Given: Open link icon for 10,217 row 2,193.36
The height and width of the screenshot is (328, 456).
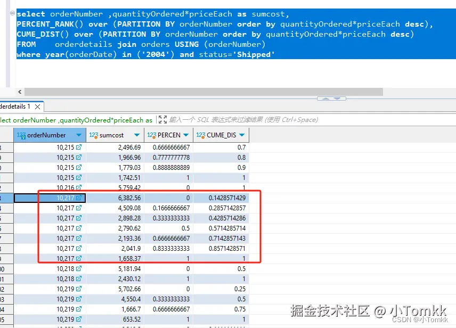Looking at the screenshot, I should coord(79,238).
